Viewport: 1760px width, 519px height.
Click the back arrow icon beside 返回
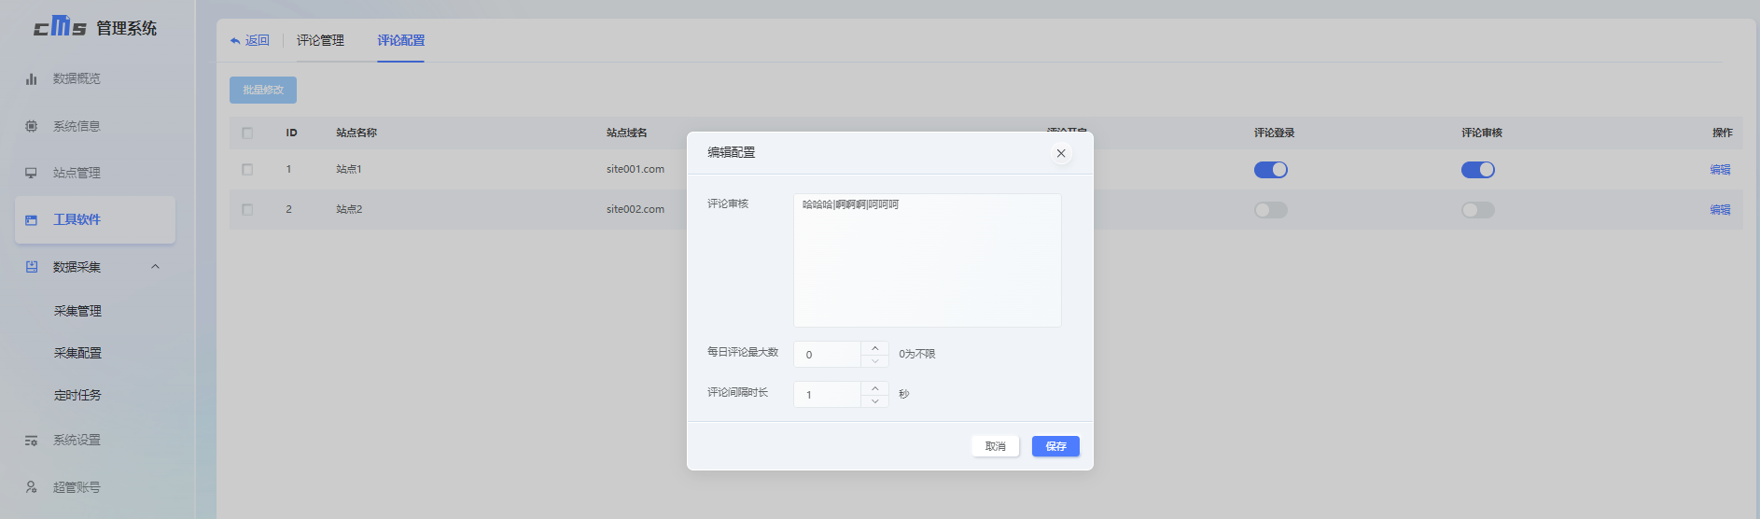coord(235,40)
